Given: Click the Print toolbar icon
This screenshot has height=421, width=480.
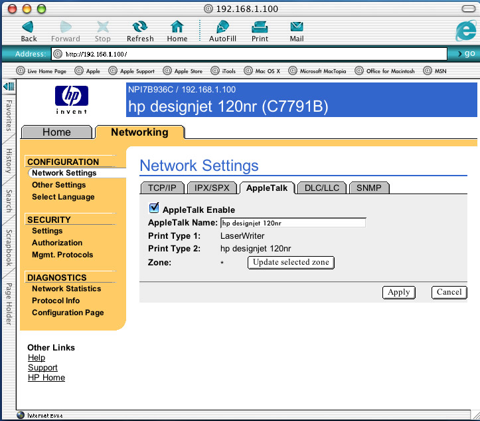Looking at the screenshot, I should pos(260,27).
